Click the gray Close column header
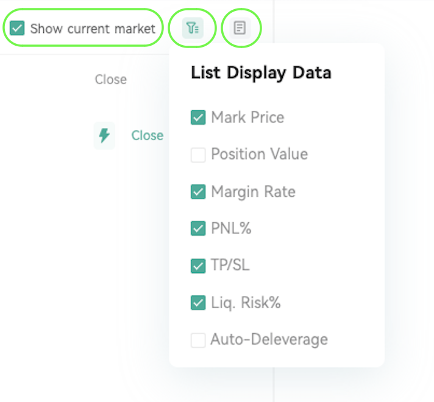Image resolution: width=434 pixels, height=402 pixels. click(111, 79)
